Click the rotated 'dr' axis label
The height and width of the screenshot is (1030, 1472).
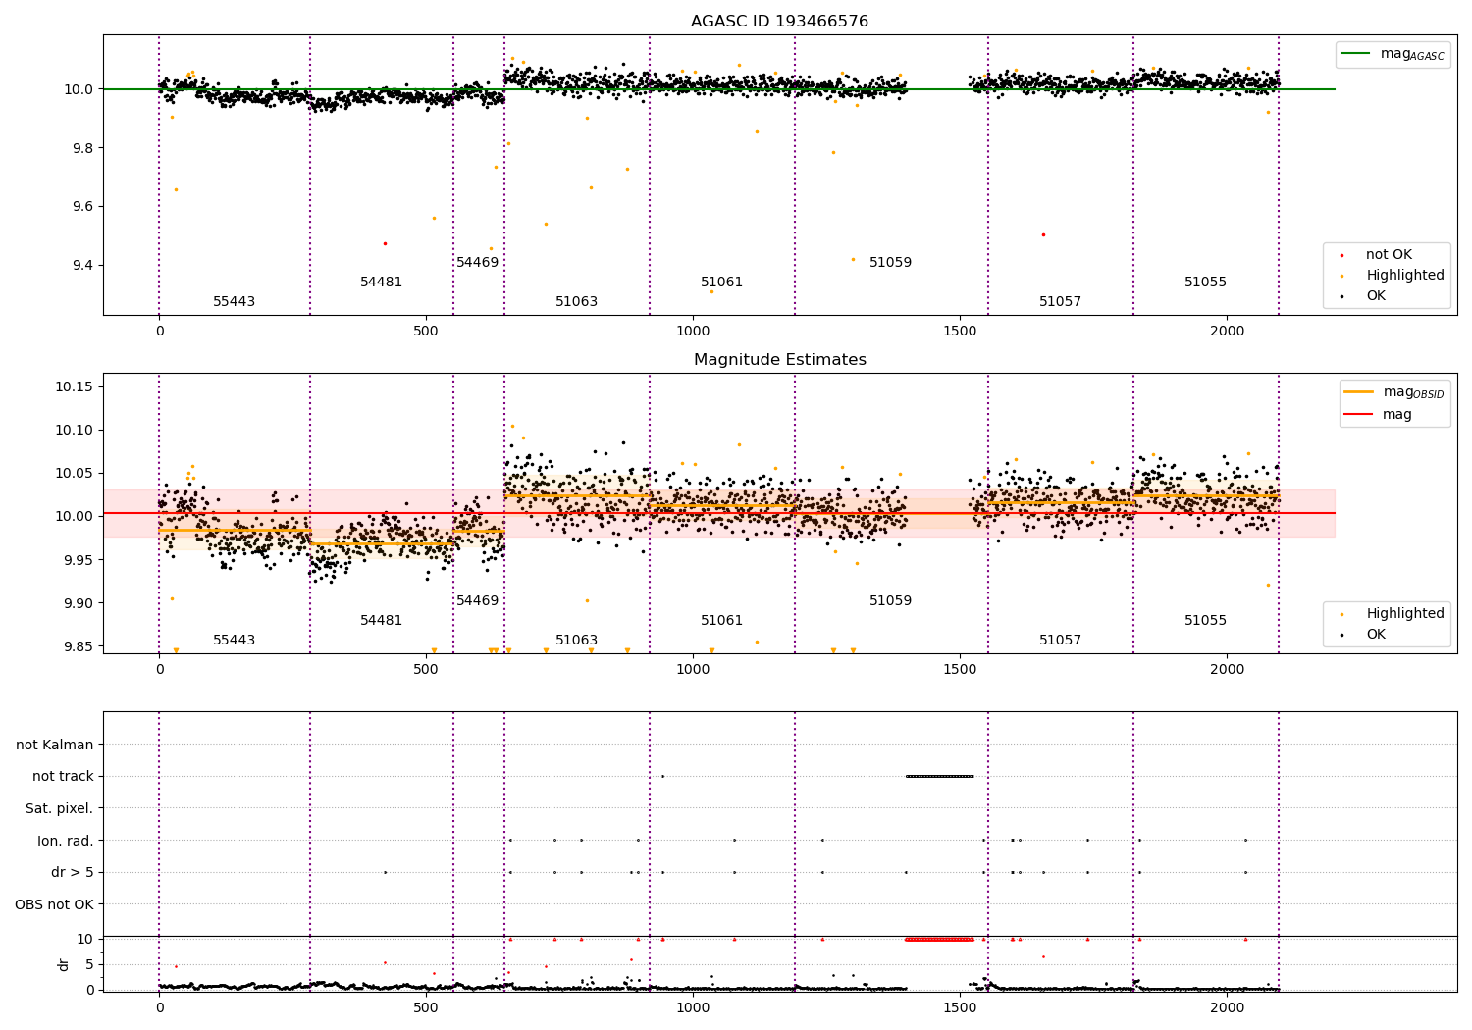coord(64,965)
